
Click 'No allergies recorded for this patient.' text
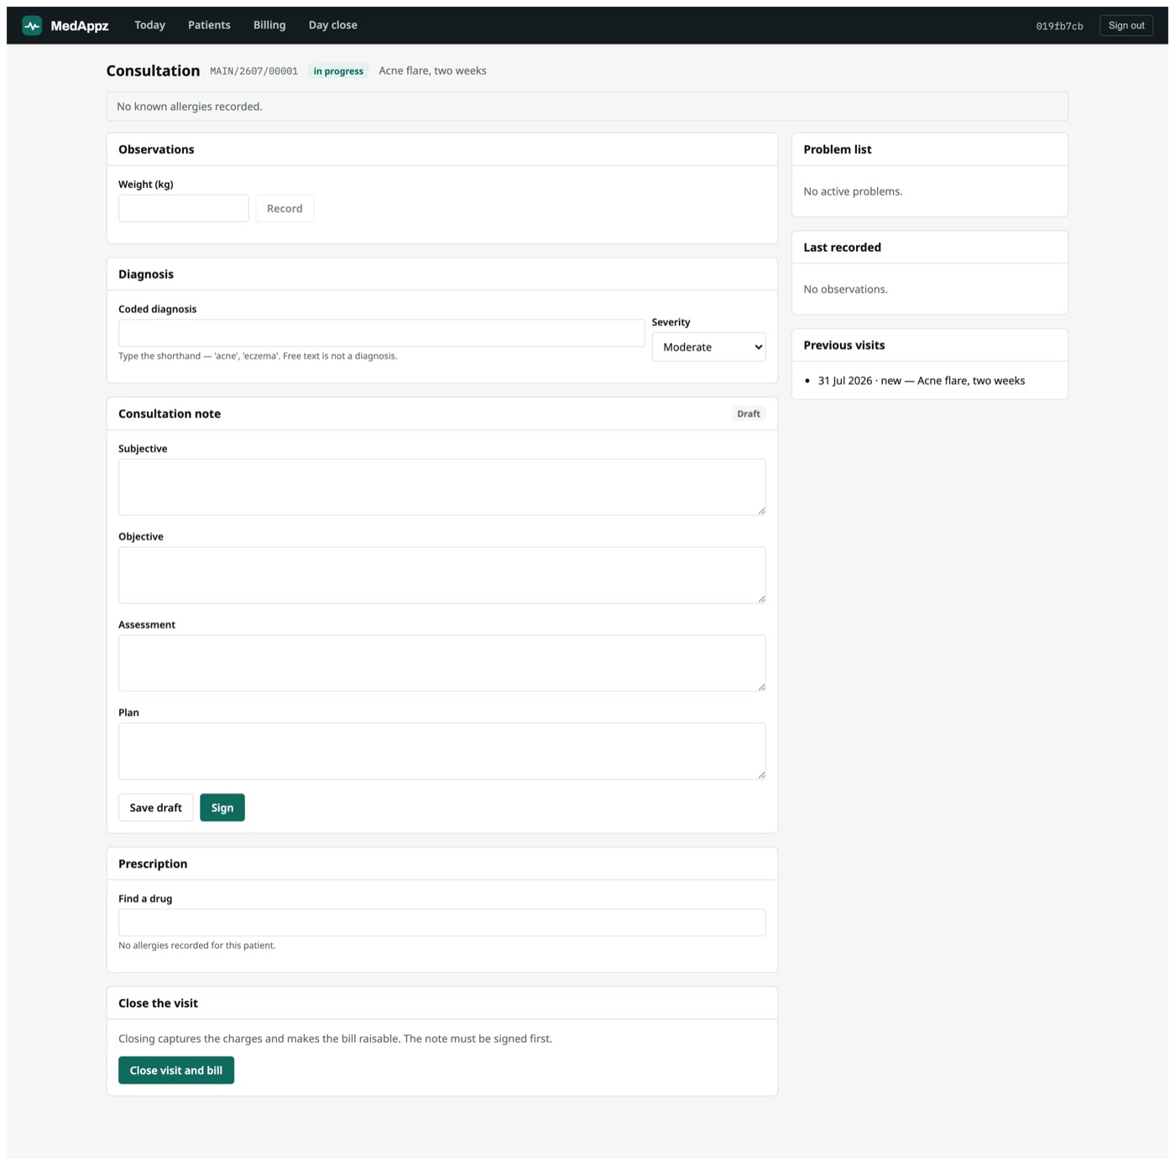pyautogui.click(x=197, y=946)
